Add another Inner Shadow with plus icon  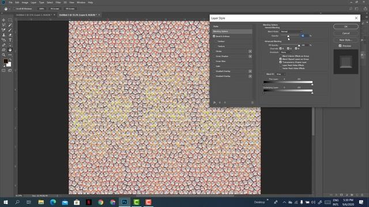[250, 56]
